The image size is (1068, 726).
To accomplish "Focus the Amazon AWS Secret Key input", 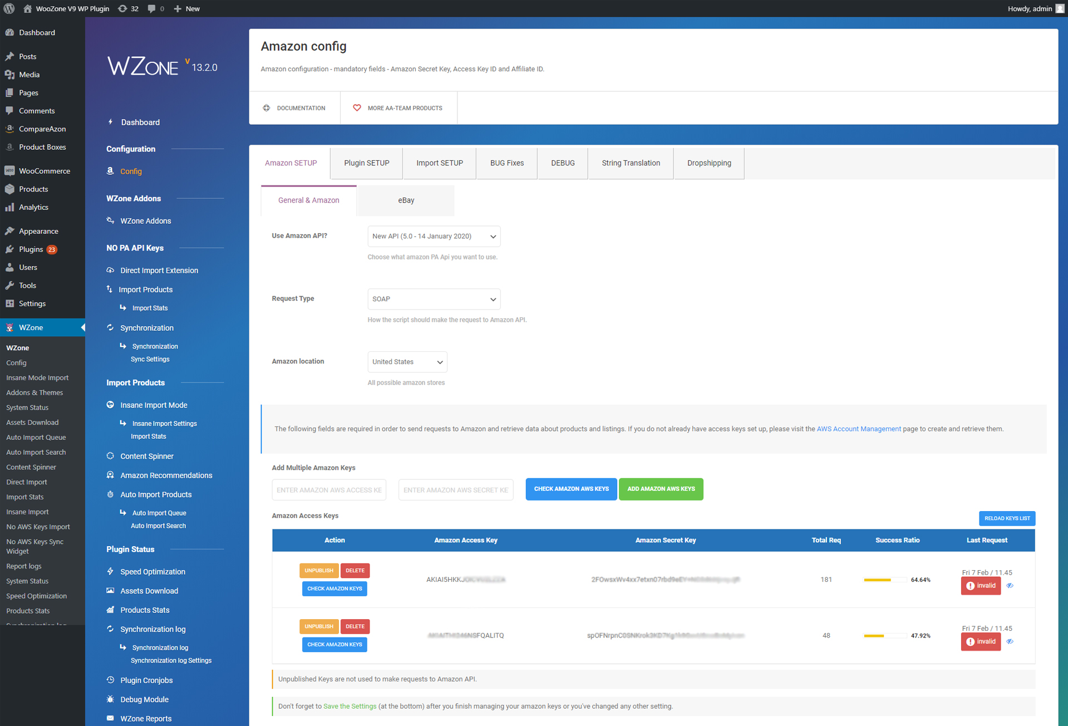I will [456, 490].
